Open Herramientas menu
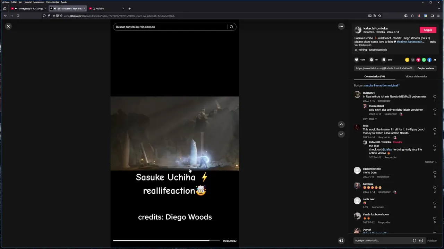Screen dimensions: 444x249 click(x=52, y=2)
